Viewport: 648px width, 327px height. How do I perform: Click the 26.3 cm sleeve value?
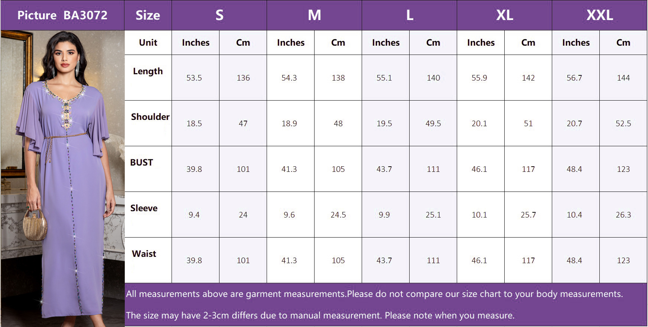click(x=623, y=215)
